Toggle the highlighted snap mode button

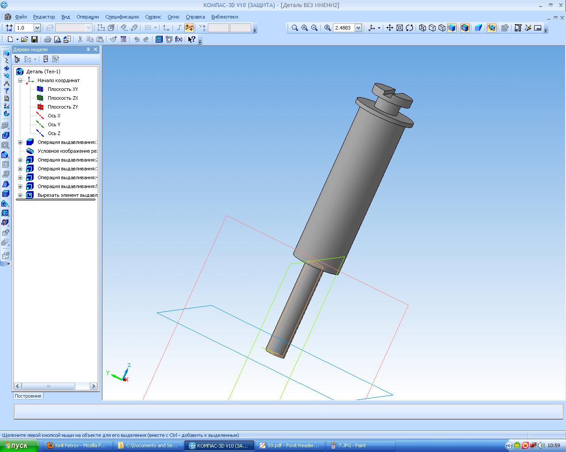coord(189,28)
